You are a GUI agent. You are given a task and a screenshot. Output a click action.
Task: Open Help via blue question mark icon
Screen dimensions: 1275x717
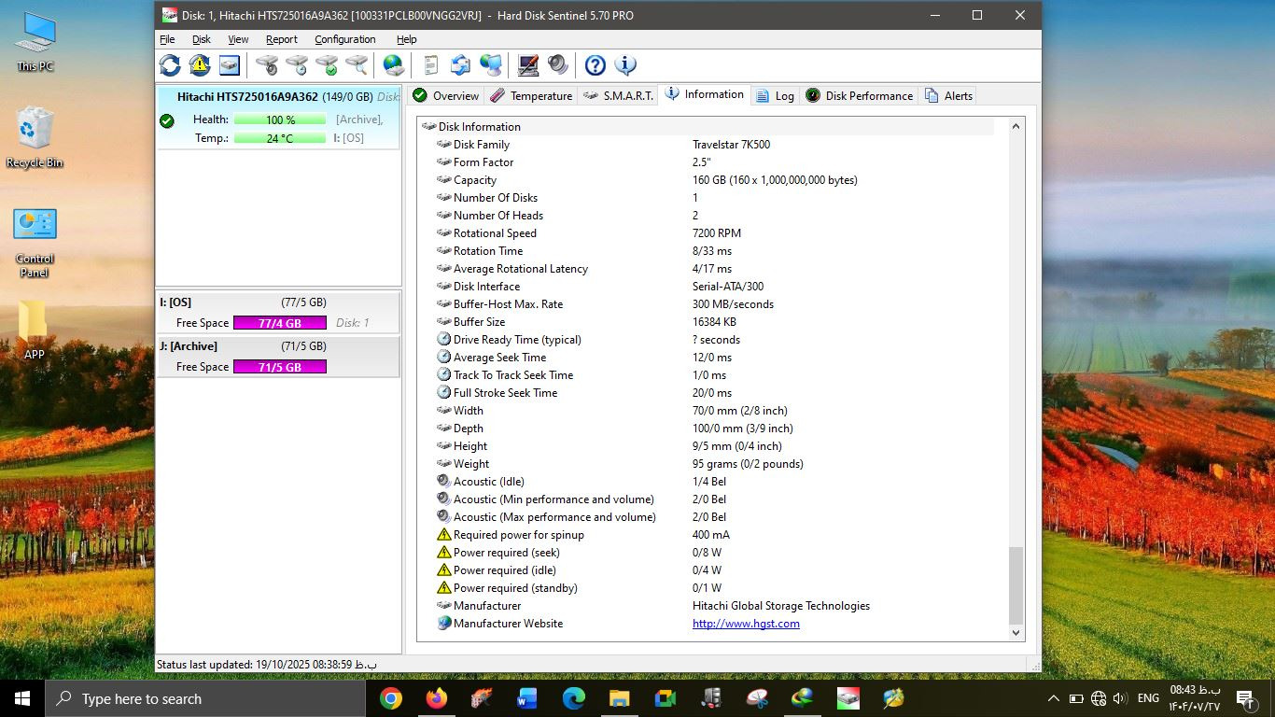595,64
